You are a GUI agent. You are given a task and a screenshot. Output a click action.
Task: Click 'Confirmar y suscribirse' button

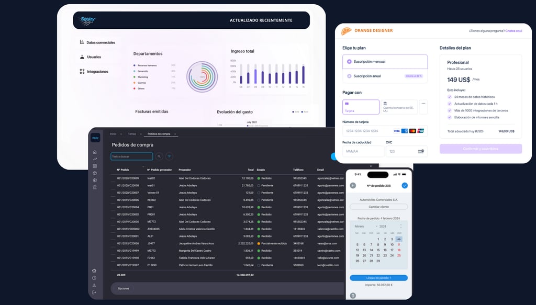(x=481, y=149)
